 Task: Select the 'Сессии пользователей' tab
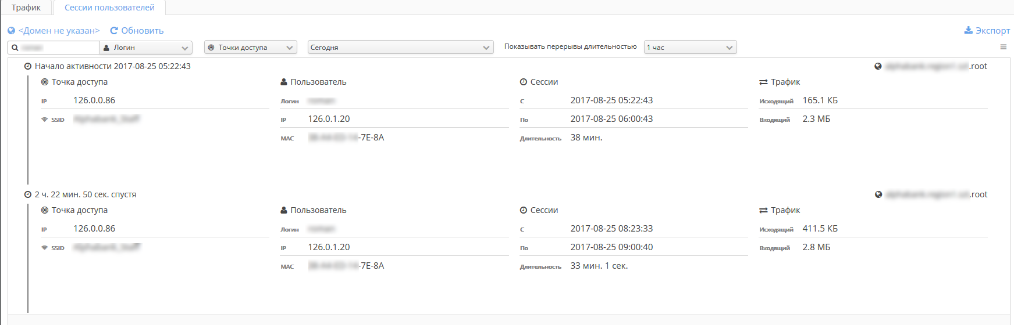(x=109, y=8)
